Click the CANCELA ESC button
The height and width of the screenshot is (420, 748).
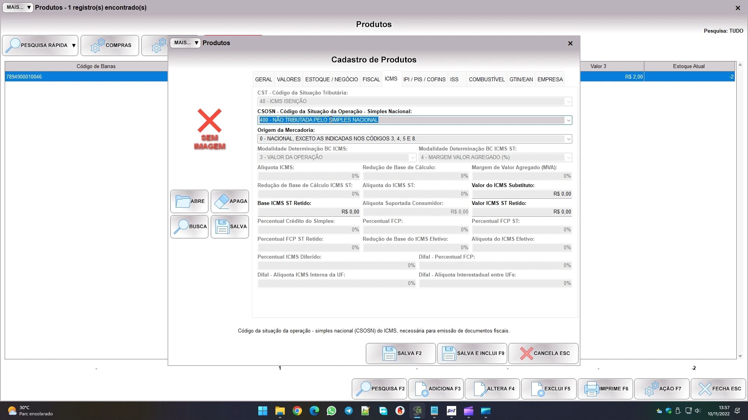[543, 353]
